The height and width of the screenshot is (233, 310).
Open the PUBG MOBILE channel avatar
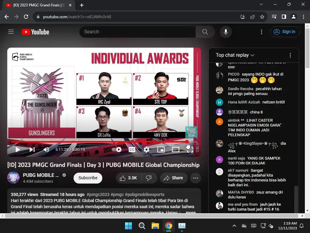tap(13, 177)
